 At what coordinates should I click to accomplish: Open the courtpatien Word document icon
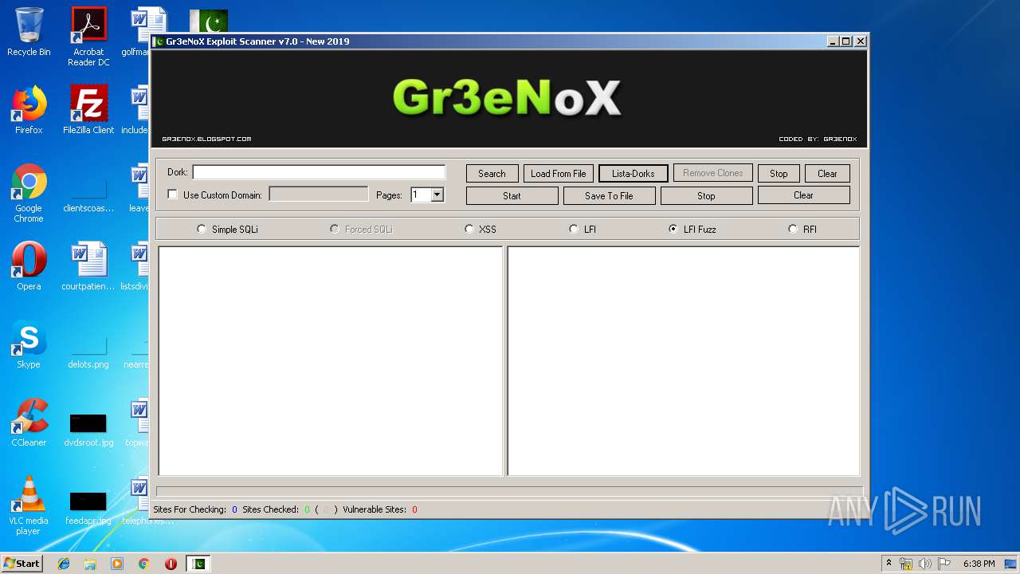coord(88,266)
